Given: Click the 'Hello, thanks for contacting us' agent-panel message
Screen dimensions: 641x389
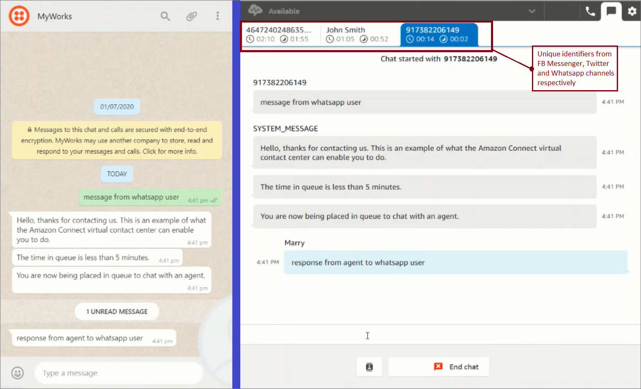Looking at the screenshot, I should [x=425, y=153].
